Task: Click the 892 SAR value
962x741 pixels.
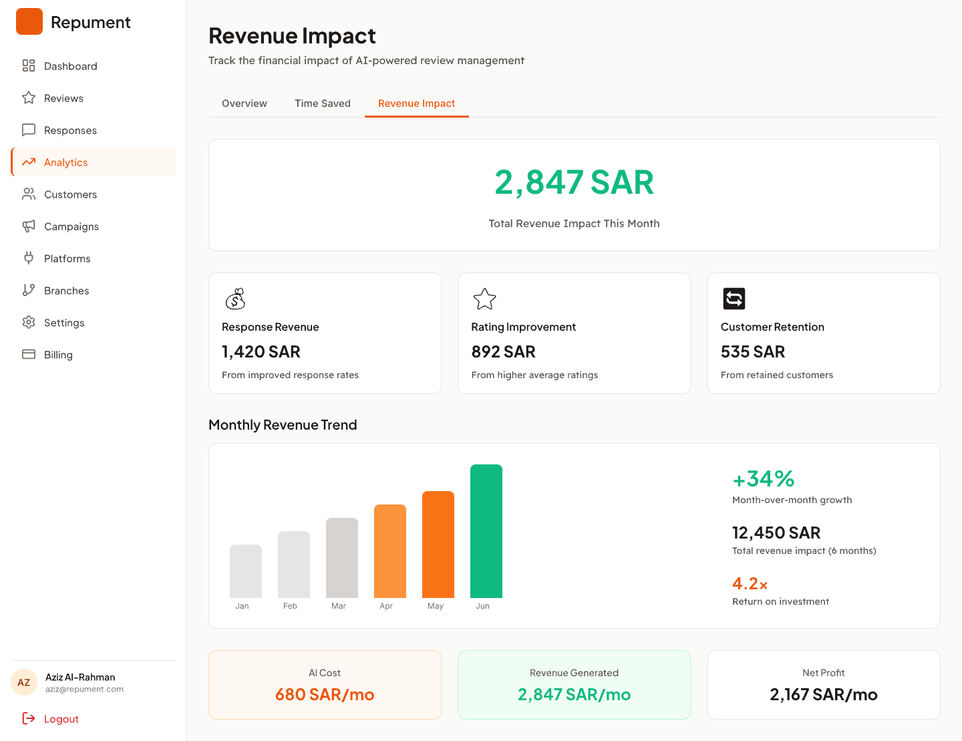Action: (x=504, y=351)
